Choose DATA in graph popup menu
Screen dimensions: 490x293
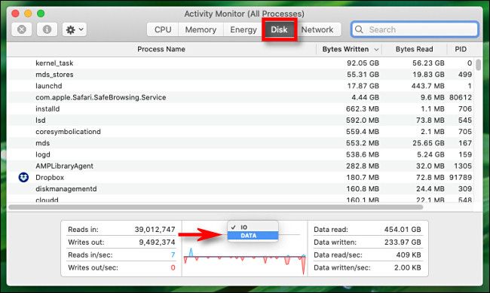pyautogui.click(x=253, y=236)
